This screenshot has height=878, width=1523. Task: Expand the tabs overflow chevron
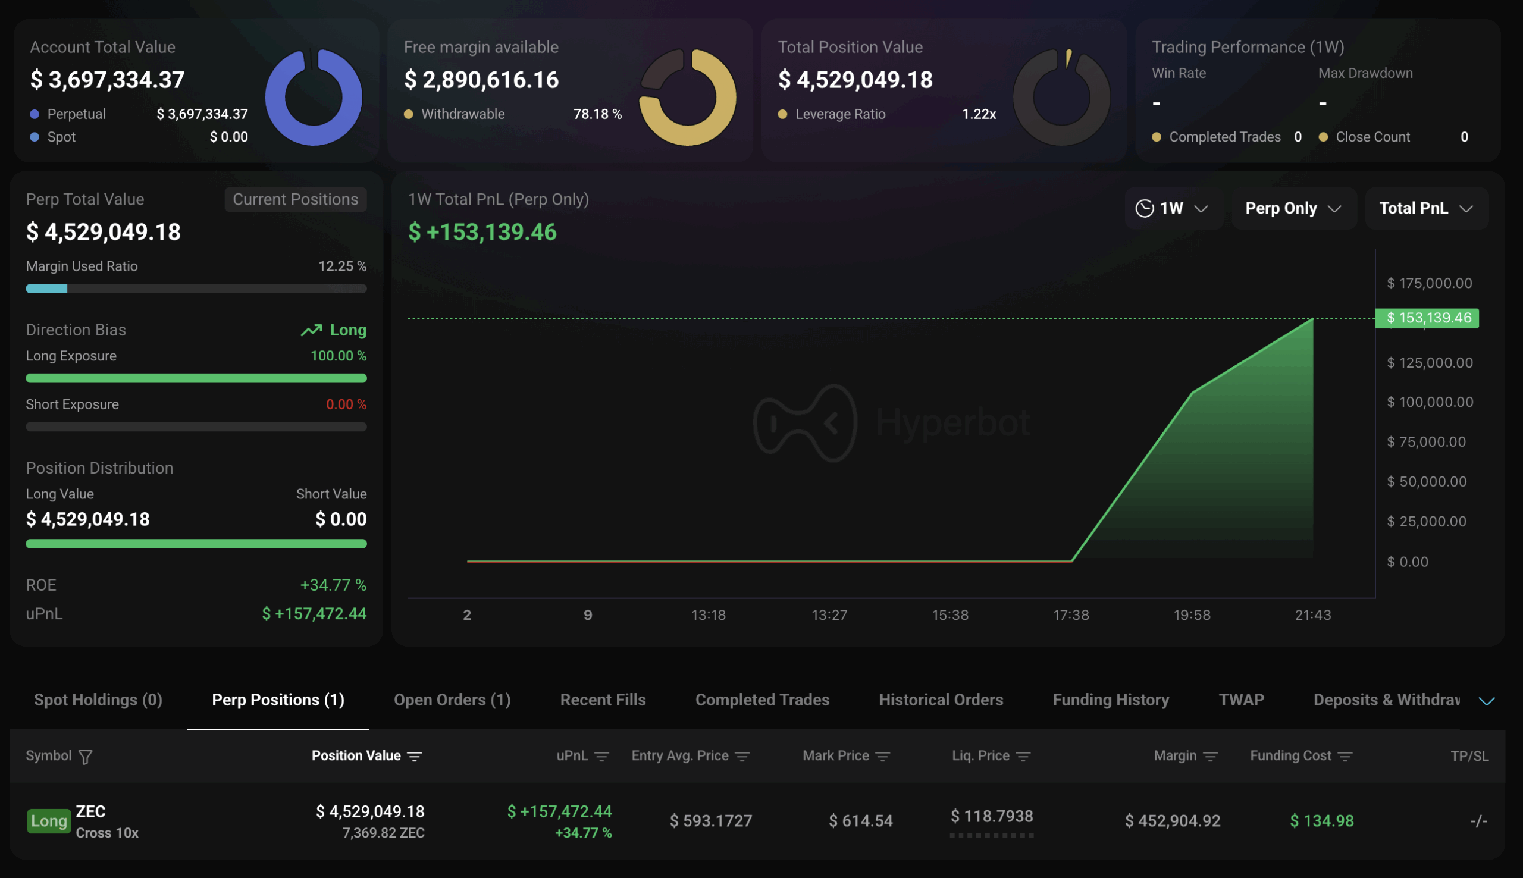point(1486,701)
